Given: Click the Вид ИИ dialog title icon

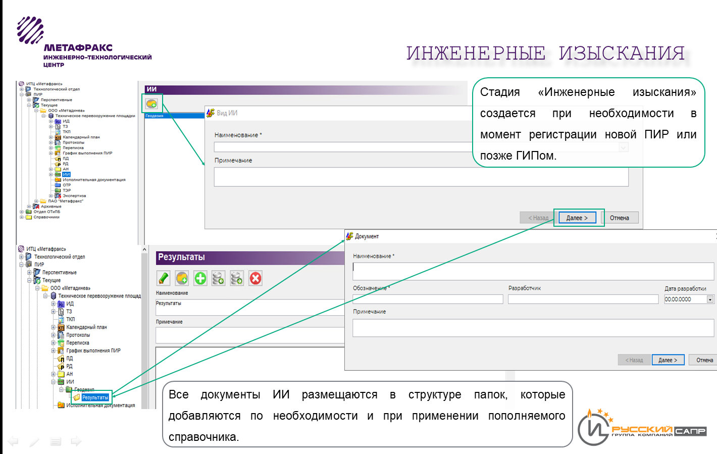Looking at the screenshot, I should click(211, 113).
